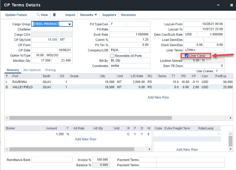Click Update Fixture button
Viewport: 236px width, 170px height.
coord(16,15)
